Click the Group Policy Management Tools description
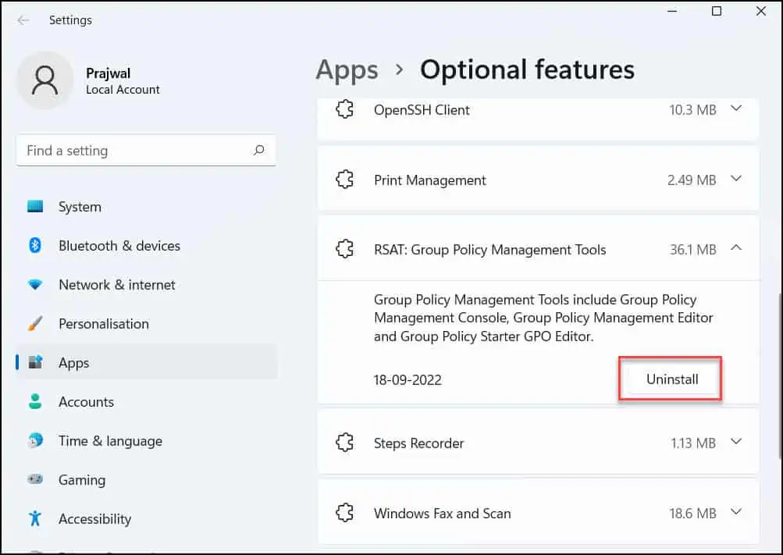 (x=543, y=318)
